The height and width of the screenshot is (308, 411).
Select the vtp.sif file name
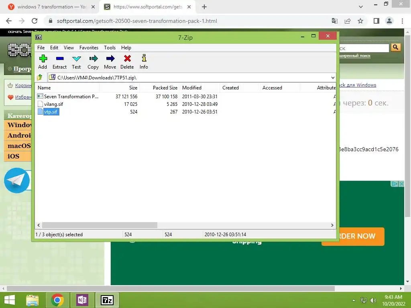tap(51, 112)
